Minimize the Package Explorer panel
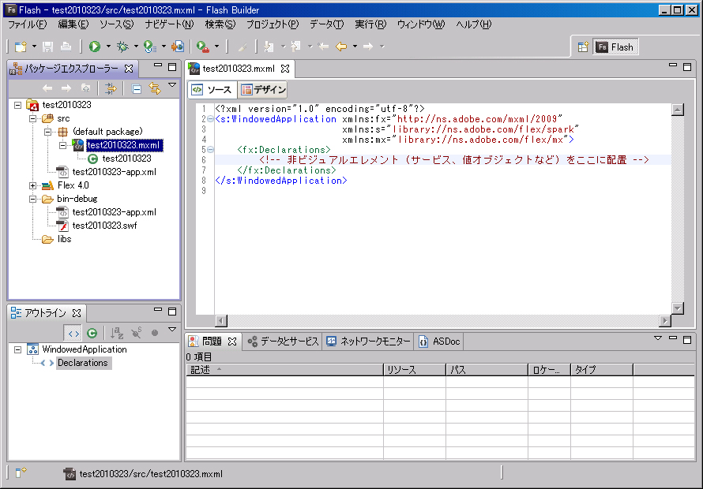The width and height of the screenshot is (703, 489). (x=158, y=65)
